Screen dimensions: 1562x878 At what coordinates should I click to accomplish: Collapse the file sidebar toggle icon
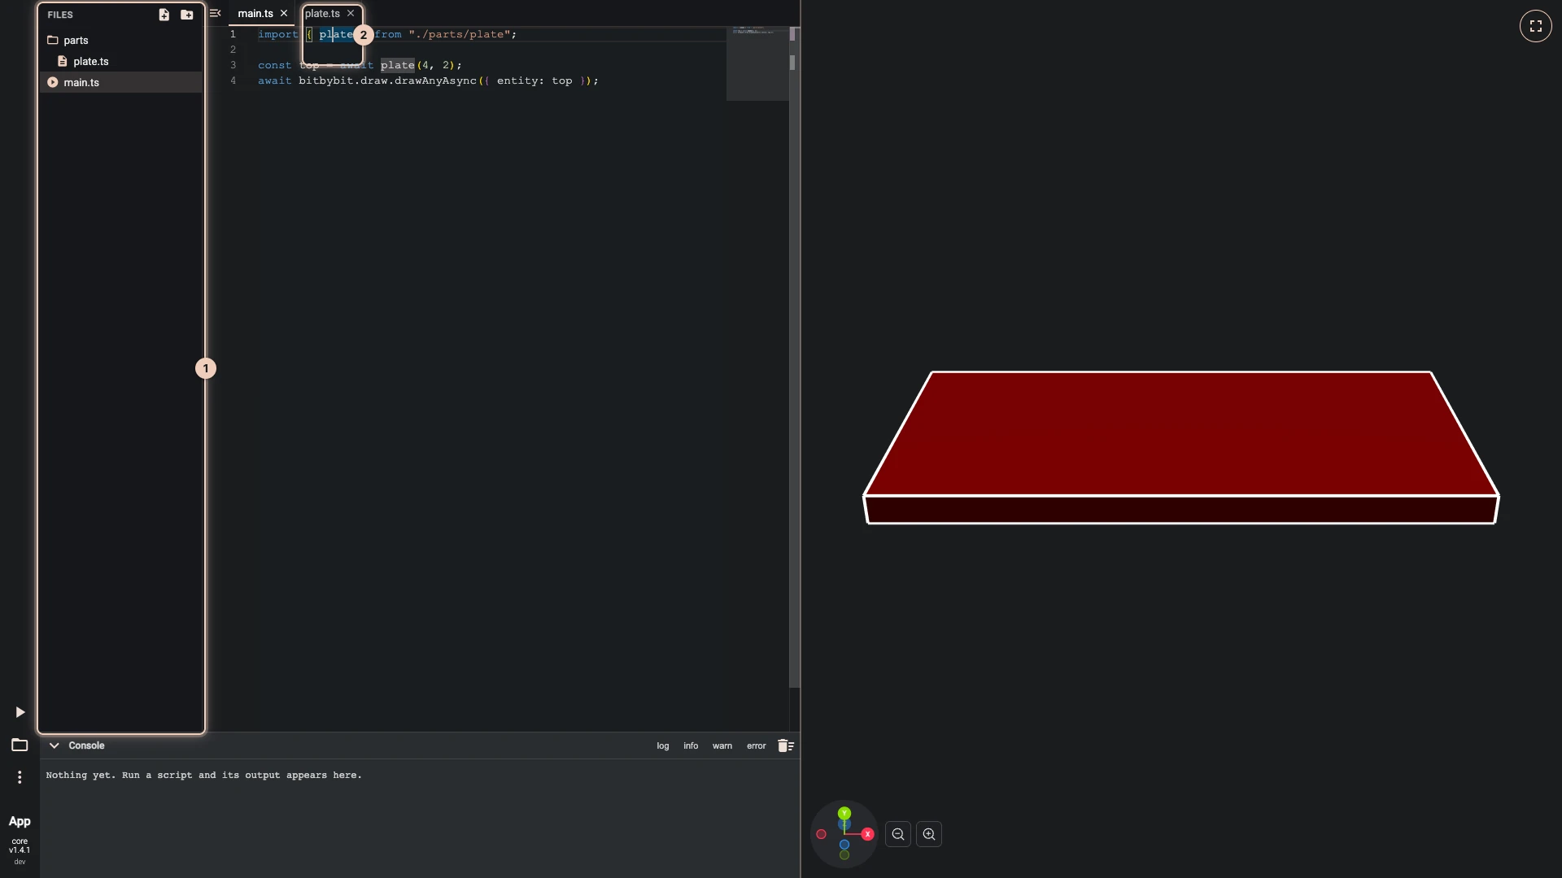click(x=215, y=13)
